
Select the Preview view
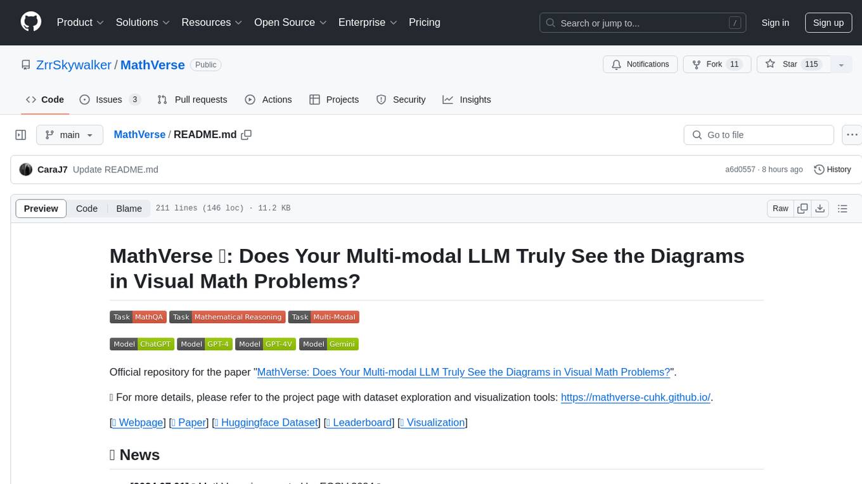click(x=41, y=208)
